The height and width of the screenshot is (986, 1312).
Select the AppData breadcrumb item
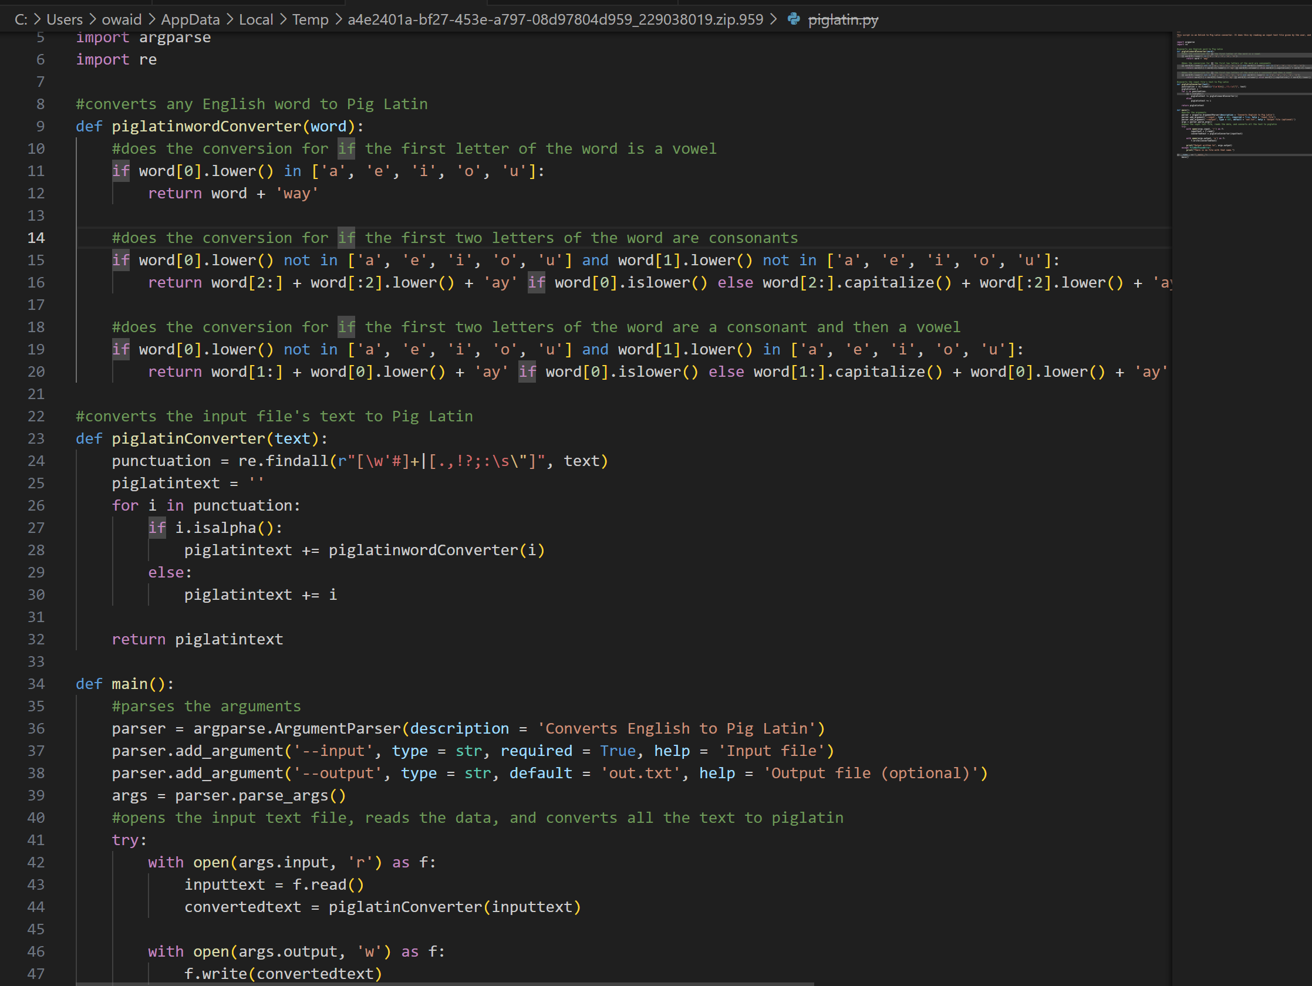click(x=190, y=19)
